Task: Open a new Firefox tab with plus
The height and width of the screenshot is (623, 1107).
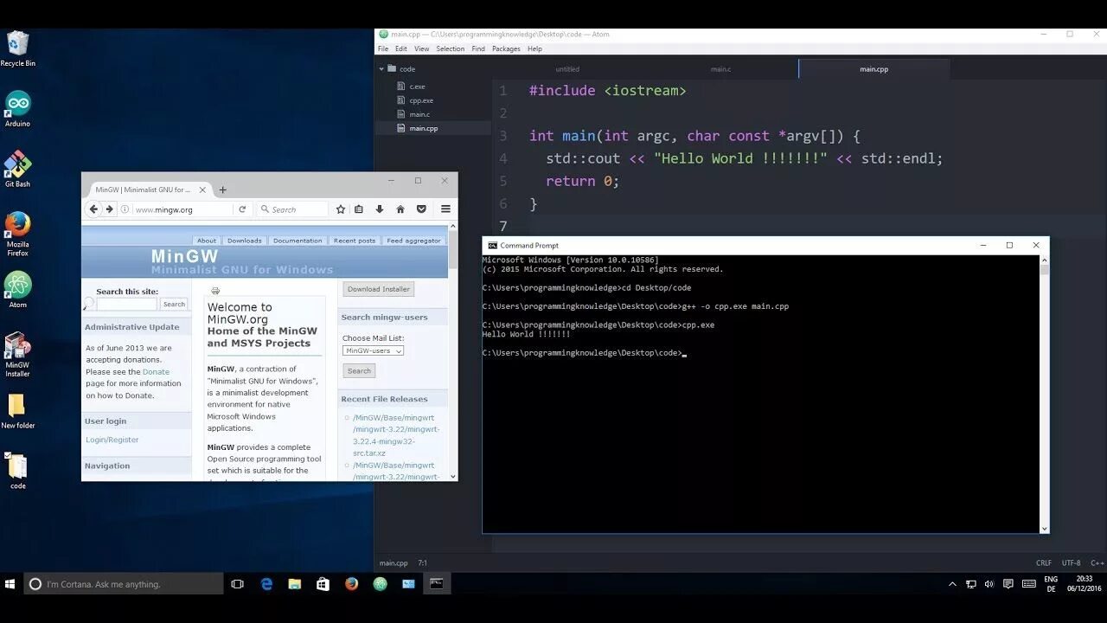Action: pyautogui.click(x=222, y=189)
